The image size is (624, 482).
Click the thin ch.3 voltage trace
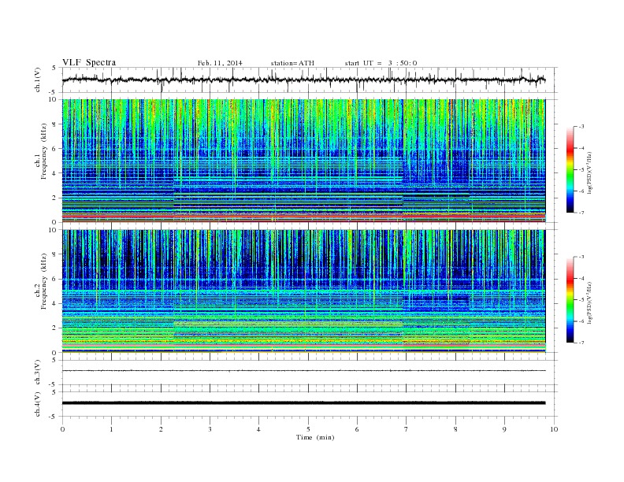(x=303, y=371)
